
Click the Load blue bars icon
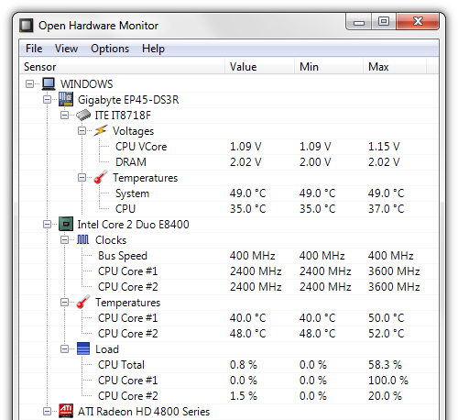coord(83,348)
